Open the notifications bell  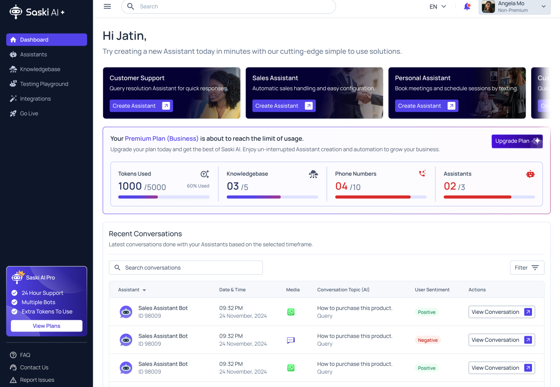pos(467,6)
